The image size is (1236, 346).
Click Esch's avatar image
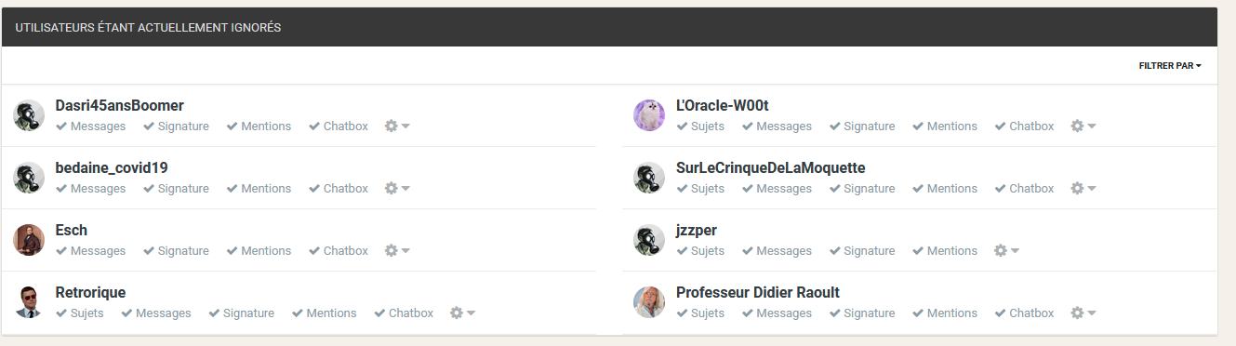click(29, 240)
